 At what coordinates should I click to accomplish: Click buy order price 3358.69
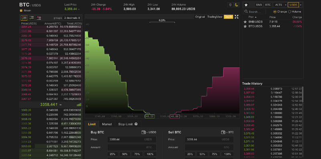pyautogui.click(x=26, y=119)
